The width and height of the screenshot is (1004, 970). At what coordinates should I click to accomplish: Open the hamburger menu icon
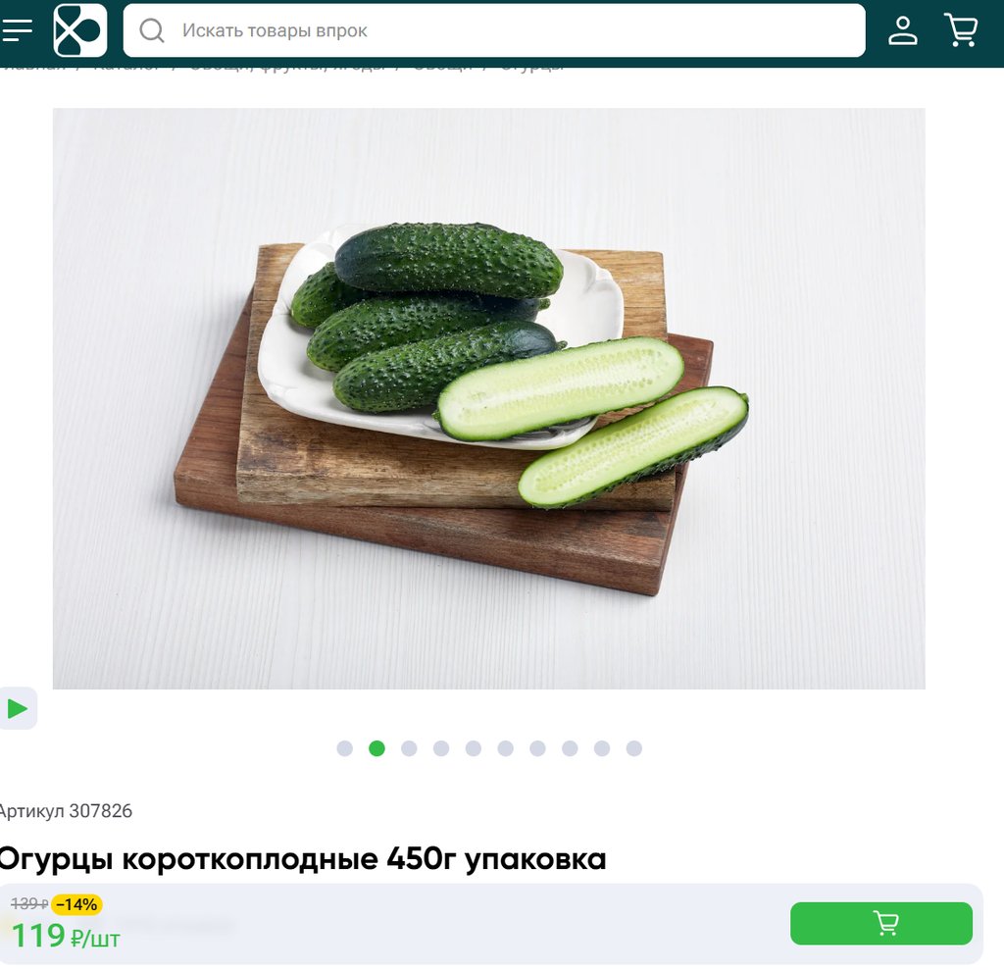pyautogui.click(x=17, y=30)
